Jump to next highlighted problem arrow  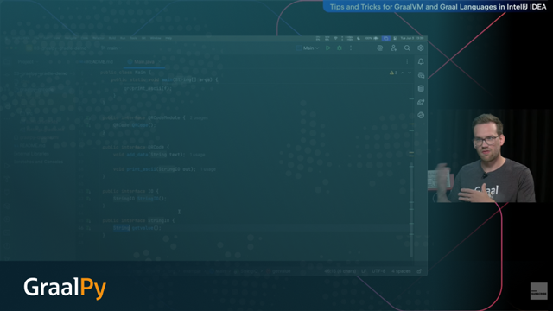410,73
